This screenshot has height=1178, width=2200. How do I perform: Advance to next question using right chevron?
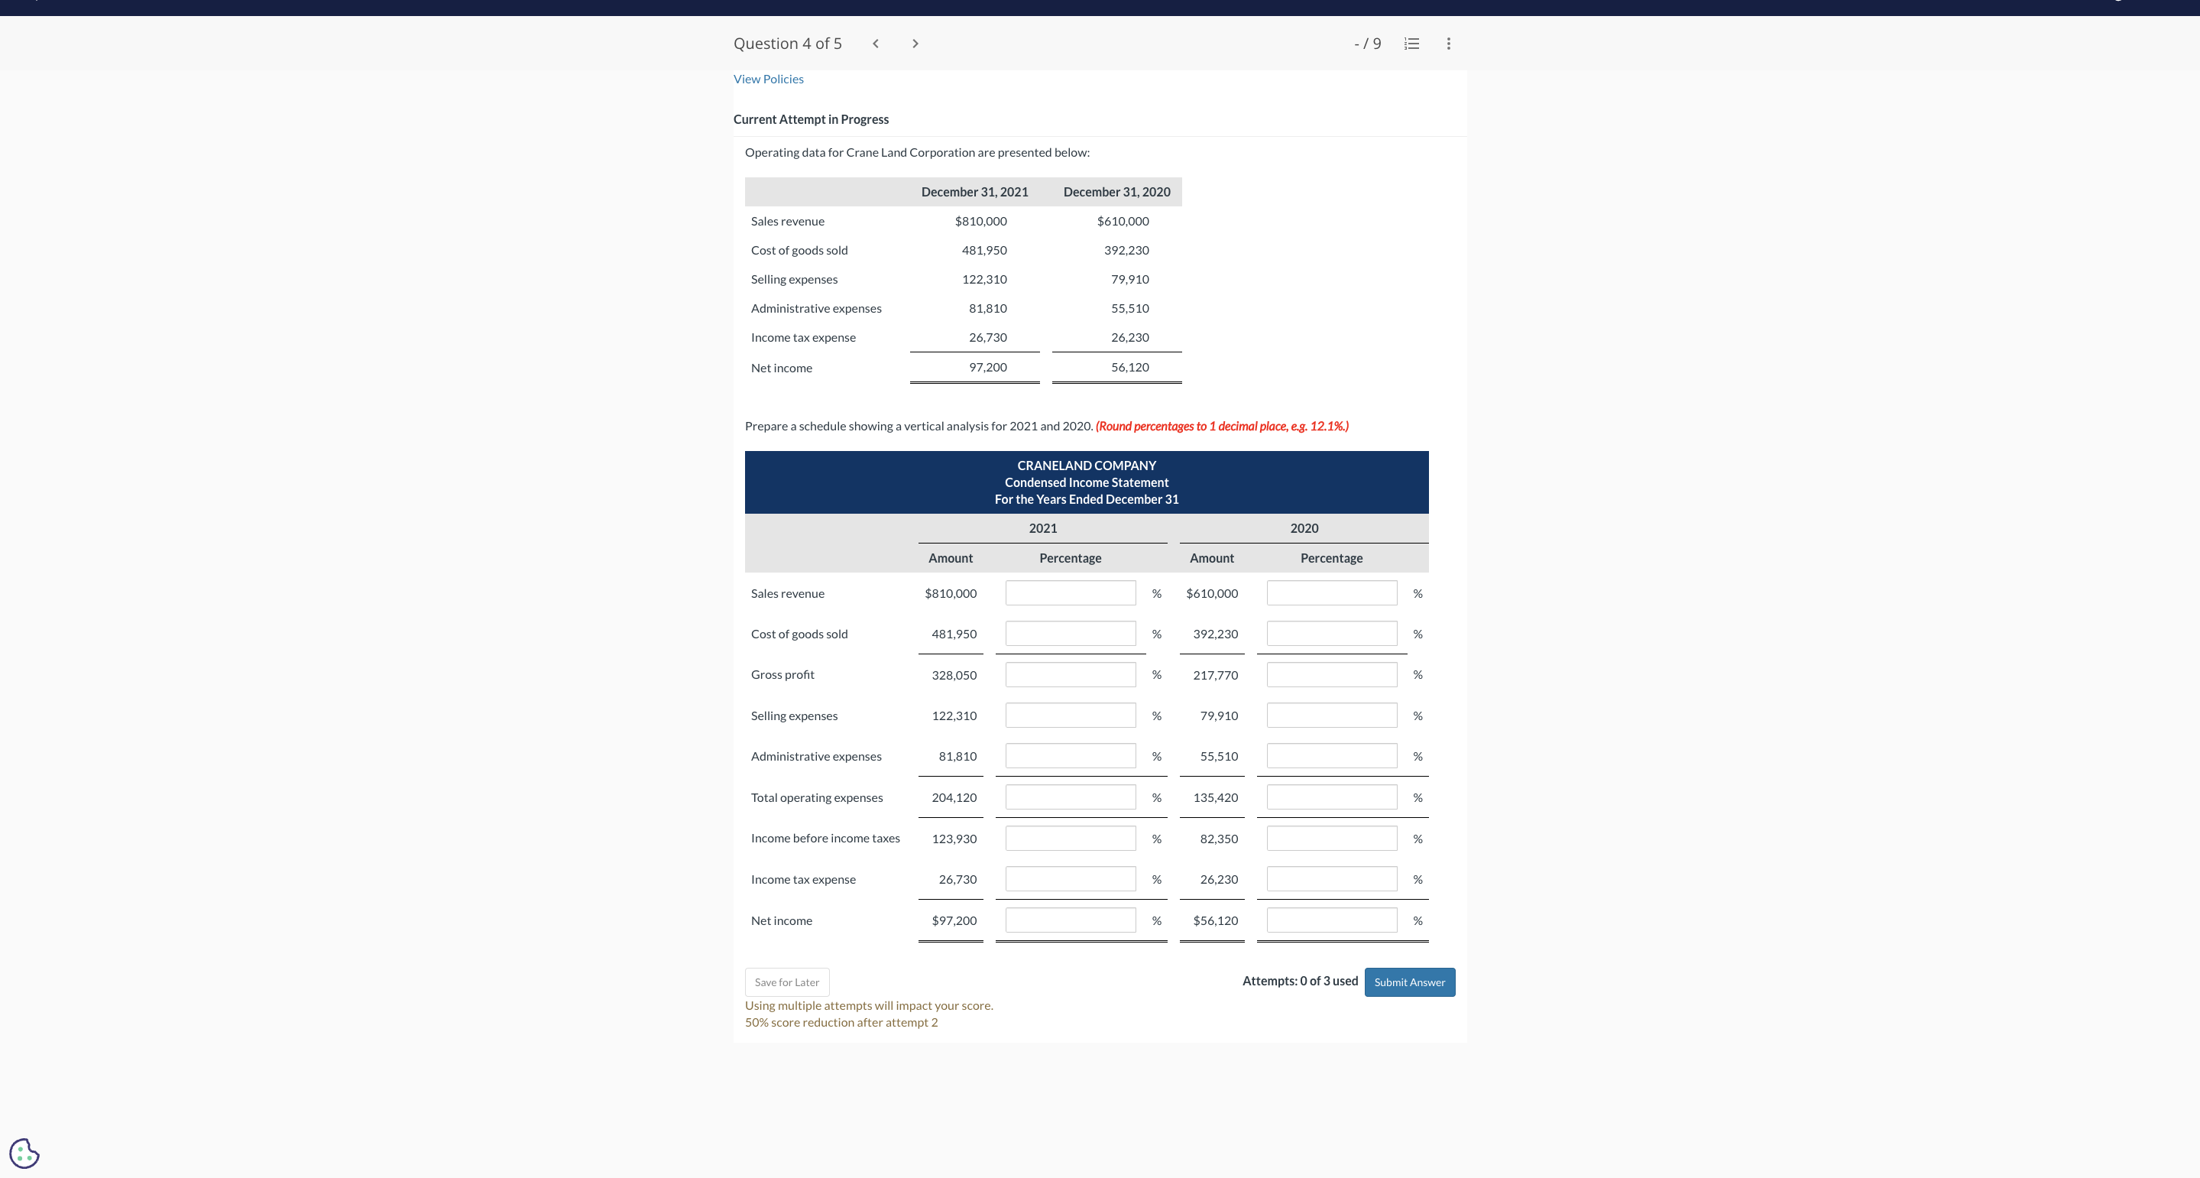tap(915, 44)
